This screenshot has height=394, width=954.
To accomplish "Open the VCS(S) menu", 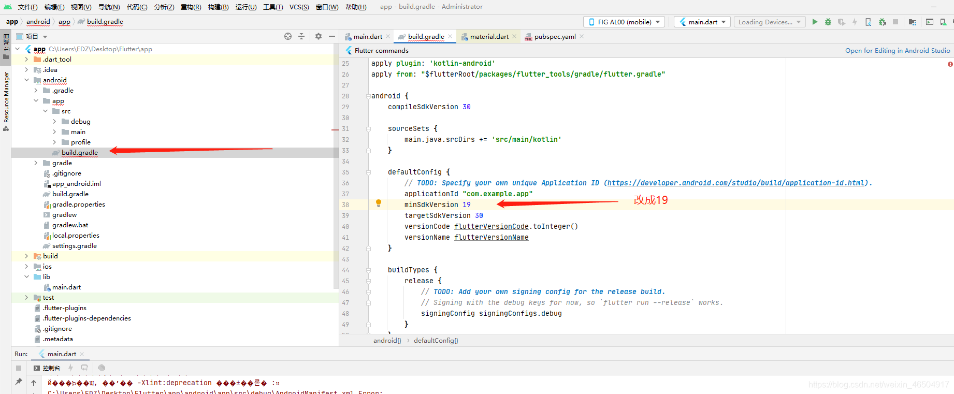I will click(299, 7).
